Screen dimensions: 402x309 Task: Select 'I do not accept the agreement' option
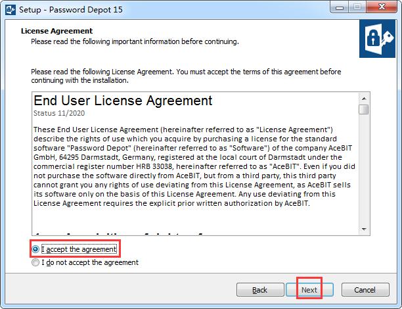coord(35,262)
